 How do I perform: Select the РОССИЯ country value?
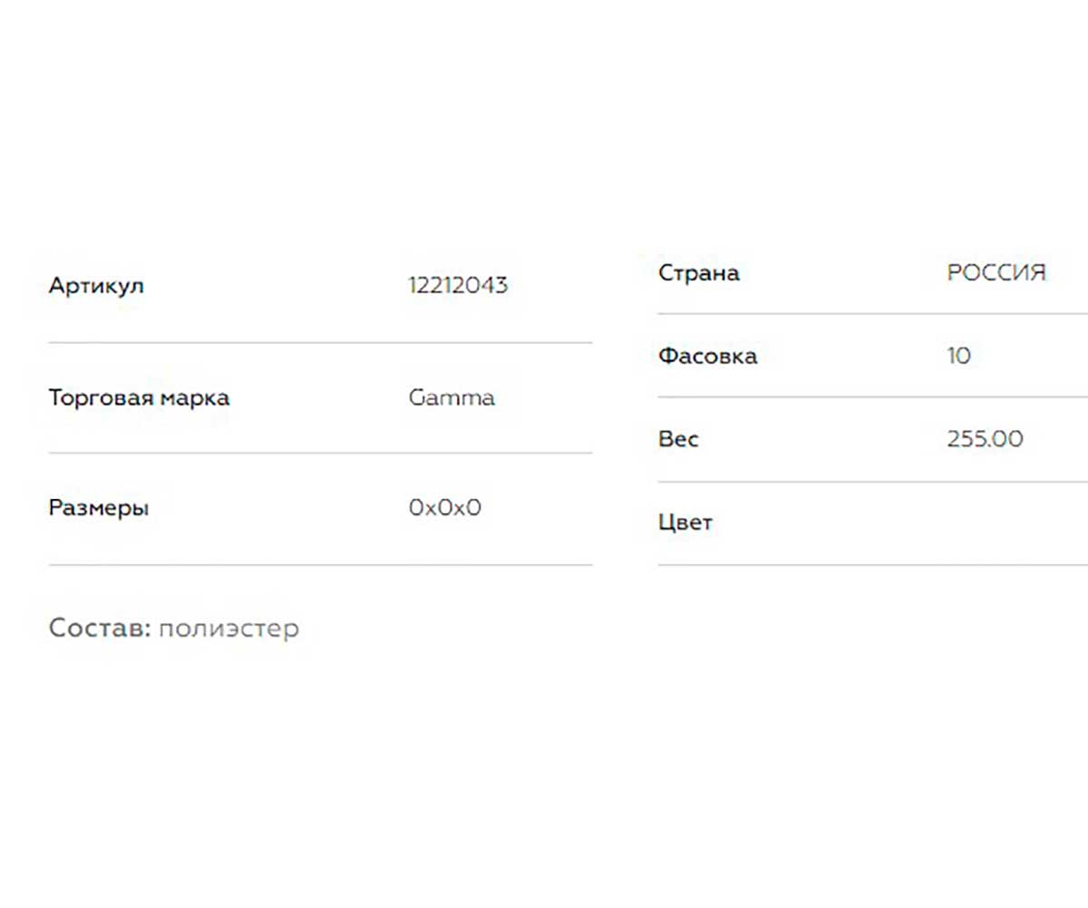(996, 273)
